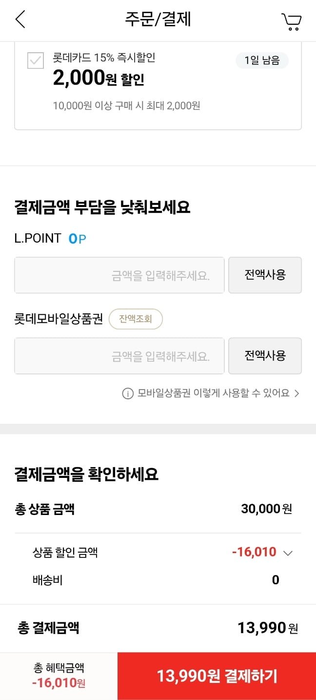Tap the info icon beside 모바일상품권 guide
The width and height of the screenshot is (316, 700).
[127, 393]
